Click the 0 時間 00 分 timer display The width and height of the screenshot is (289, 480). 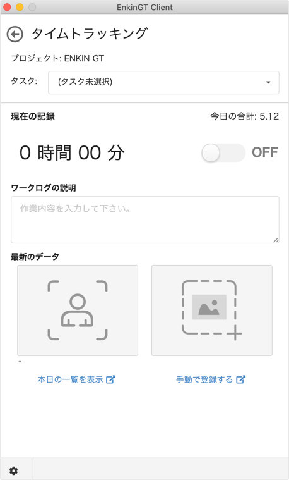[72, 153]
